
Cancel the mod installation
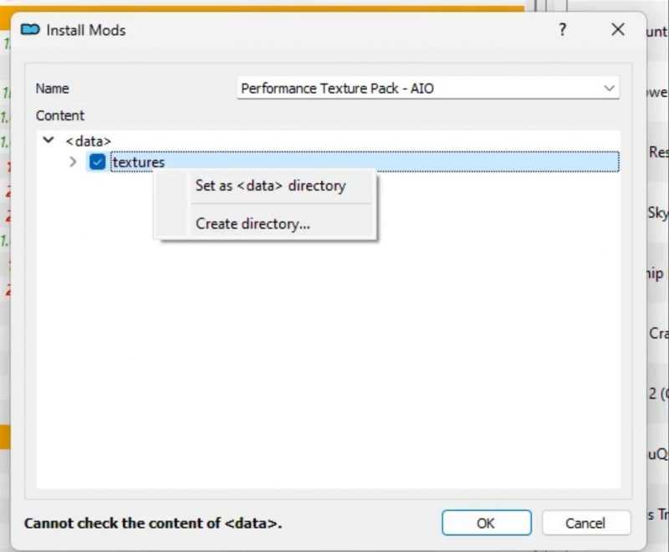tap(585, 523)
